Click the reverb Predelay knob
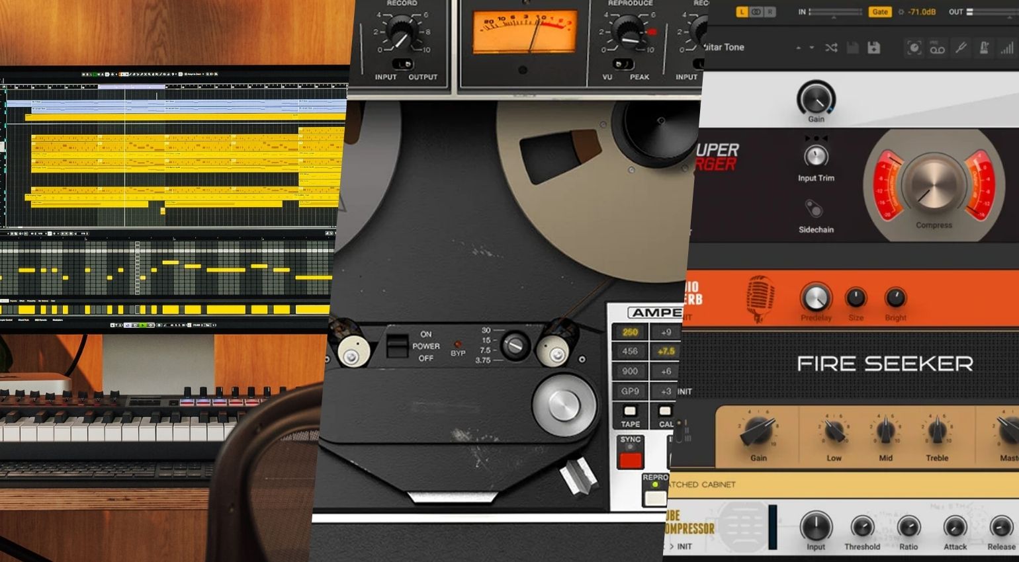1019x562 pixels. coord(815,297)
